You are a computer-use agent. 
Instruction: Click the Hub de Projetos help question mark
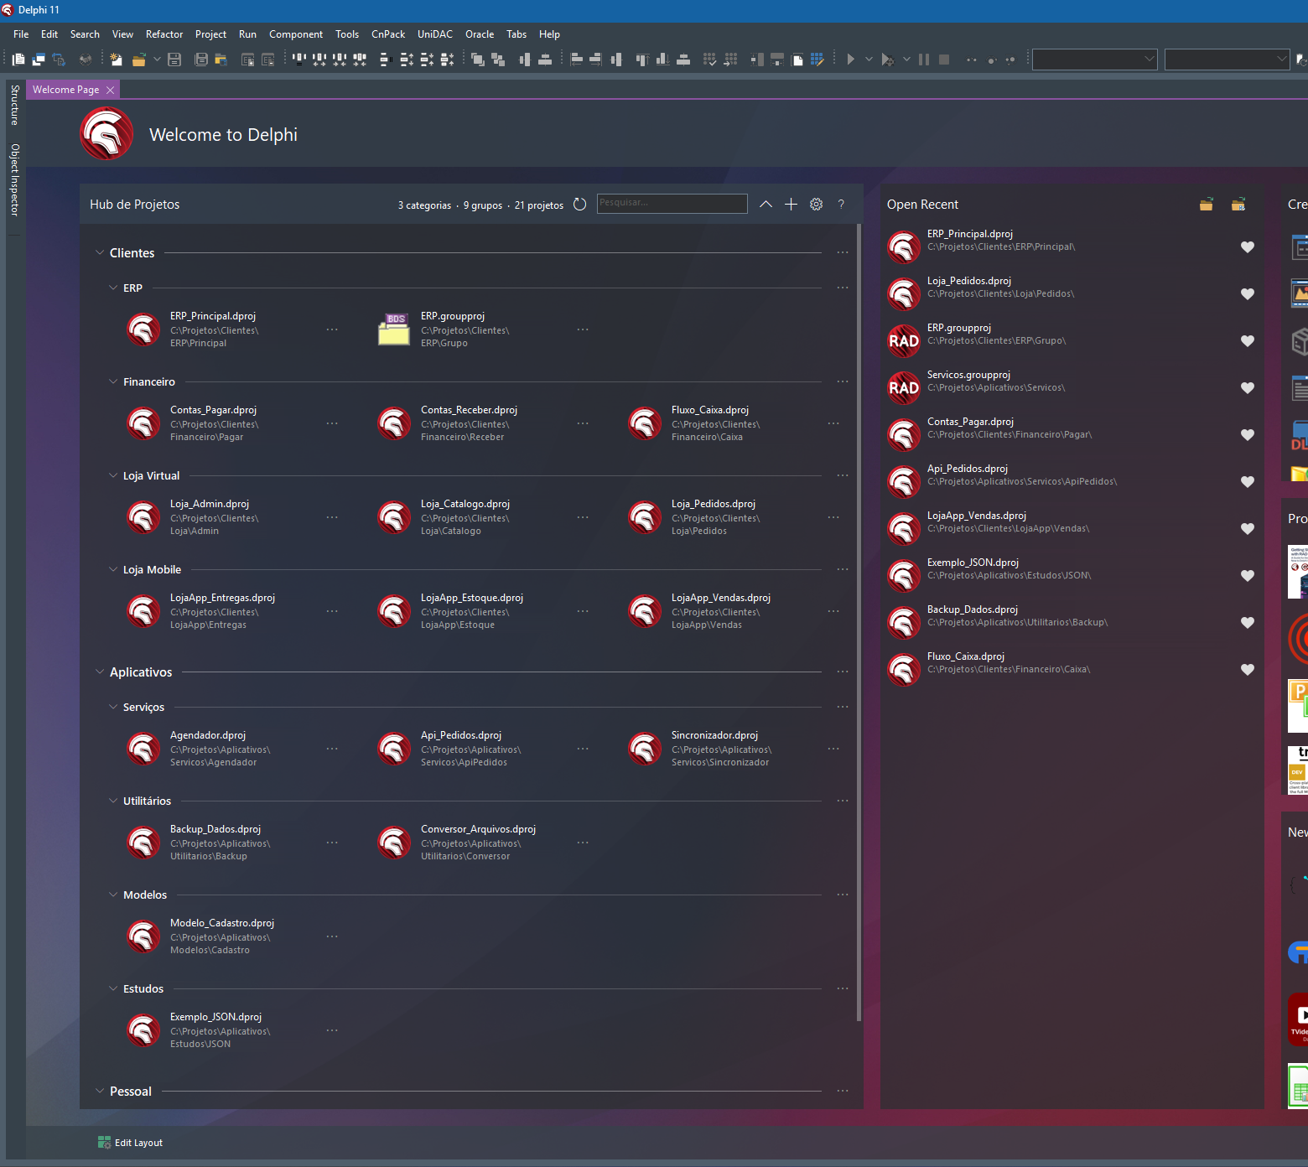click(841, 205)
